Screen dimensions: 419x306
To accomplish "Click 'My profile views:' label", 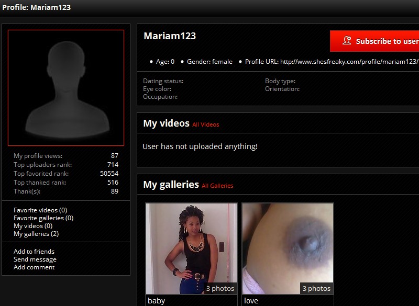I will tap(38, 156).
